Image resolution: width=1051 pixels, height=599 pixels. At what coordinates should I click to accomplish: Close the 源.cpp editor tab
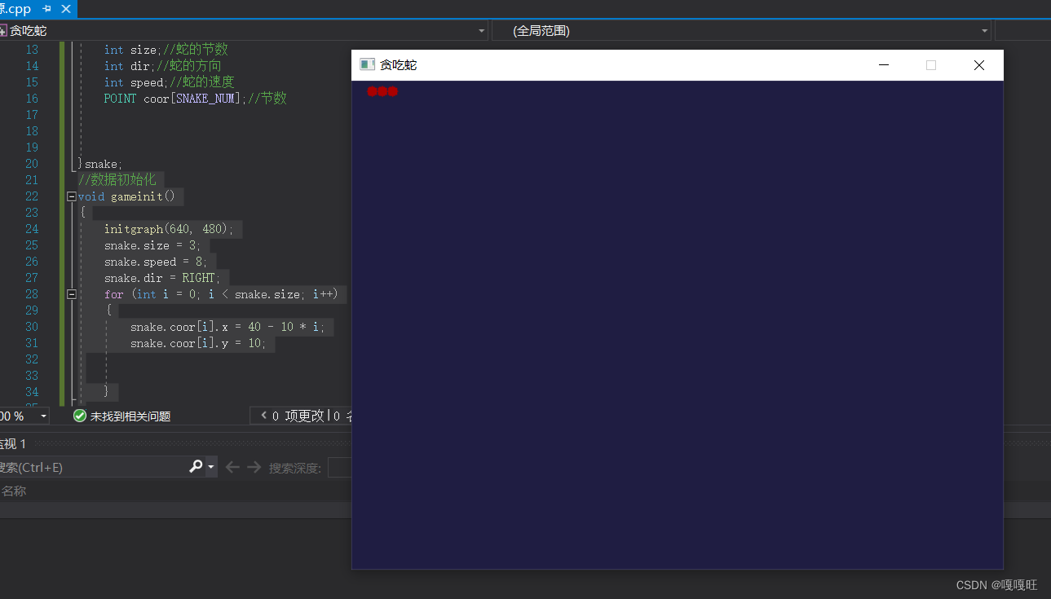click(66, 9)
